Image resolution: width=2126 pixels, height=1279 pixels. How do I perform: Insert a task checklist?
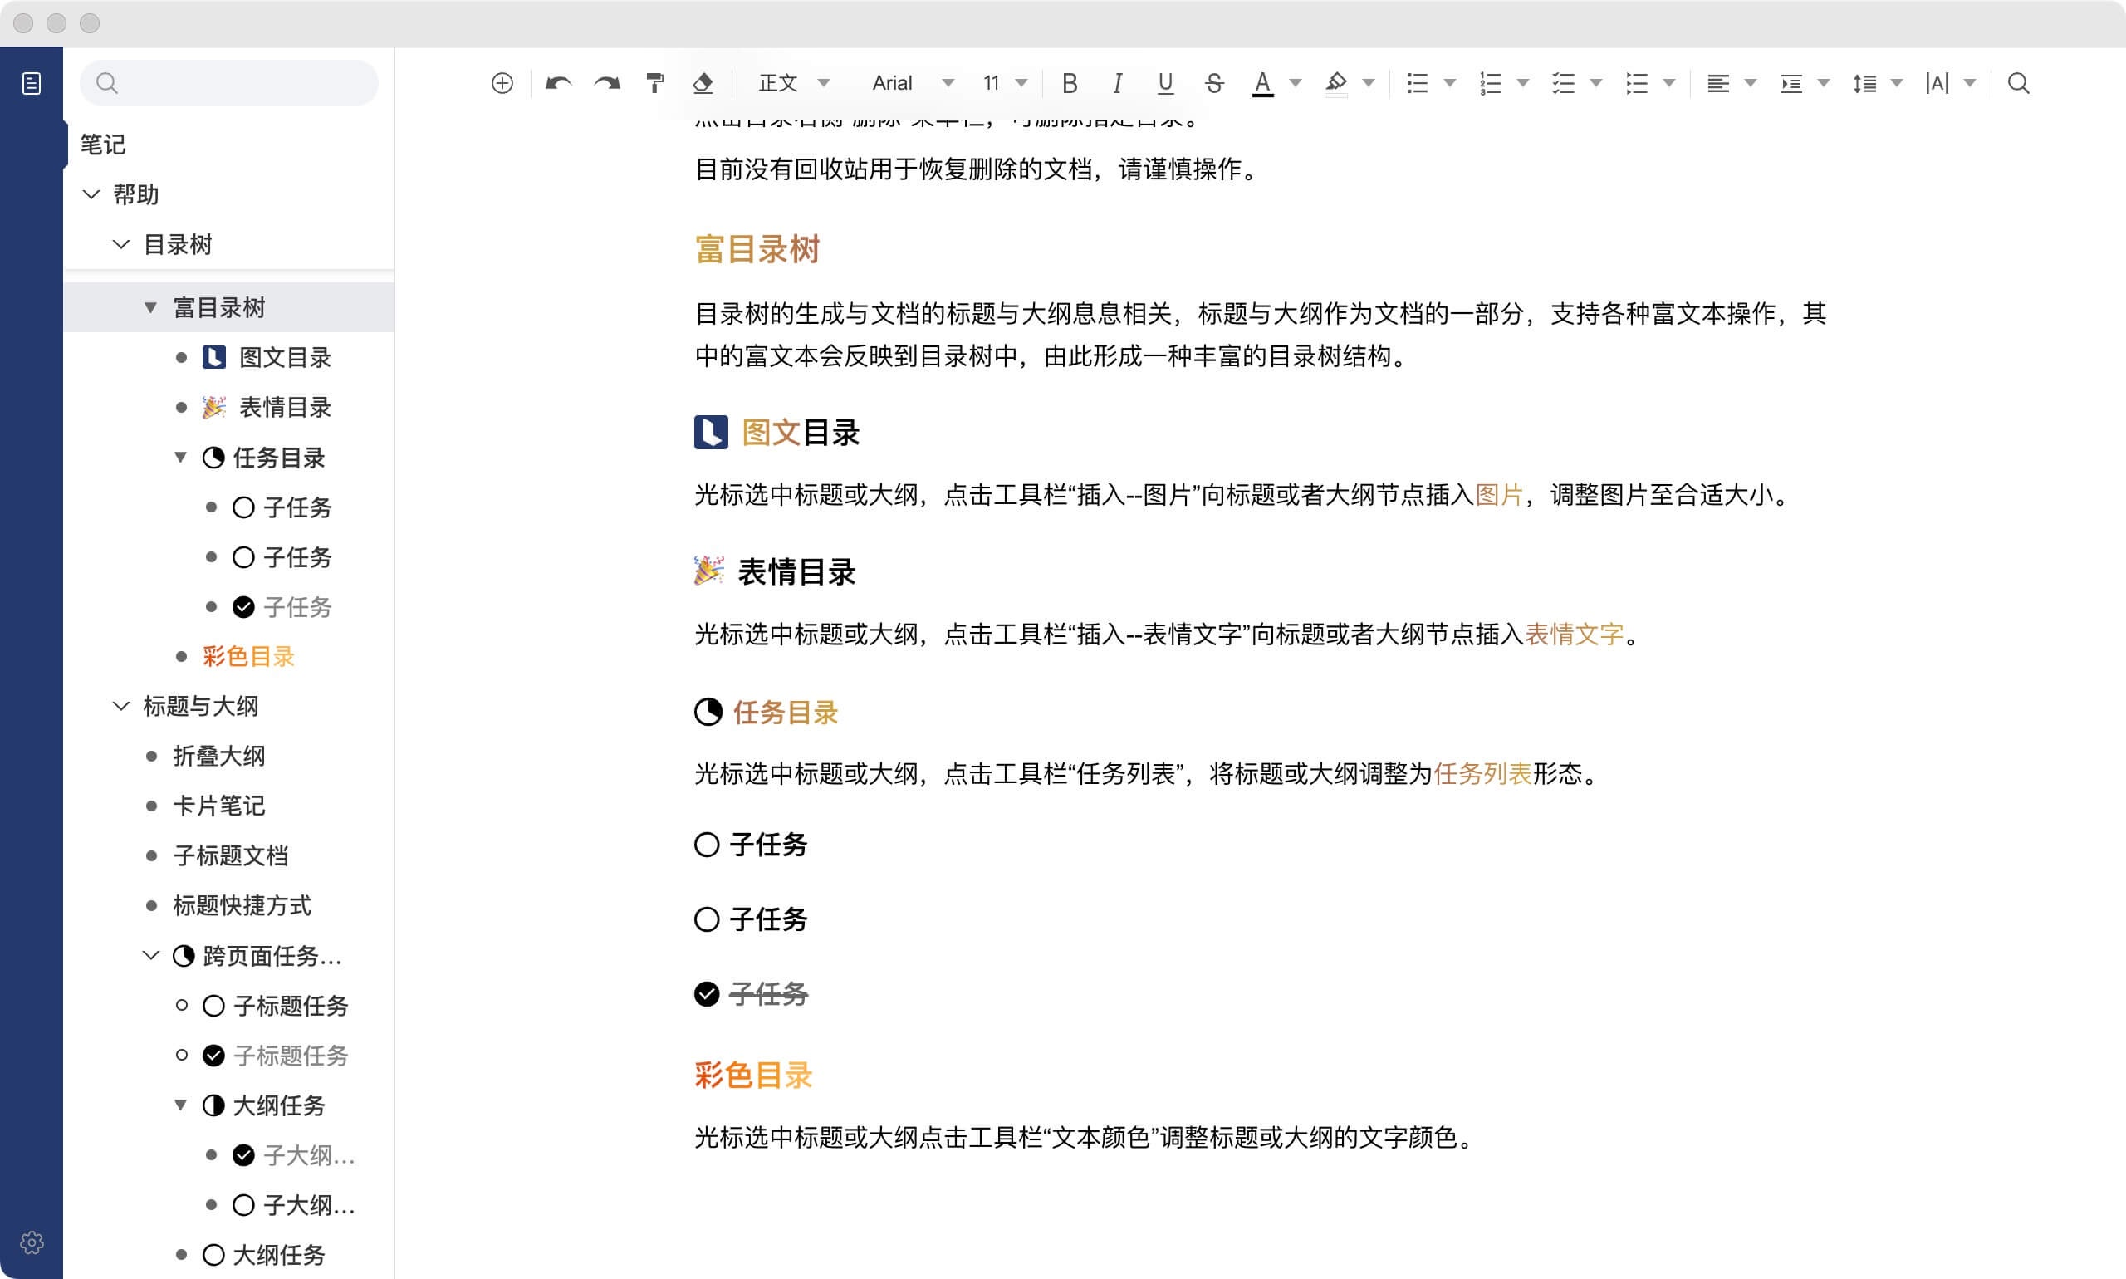point(1563,83)
